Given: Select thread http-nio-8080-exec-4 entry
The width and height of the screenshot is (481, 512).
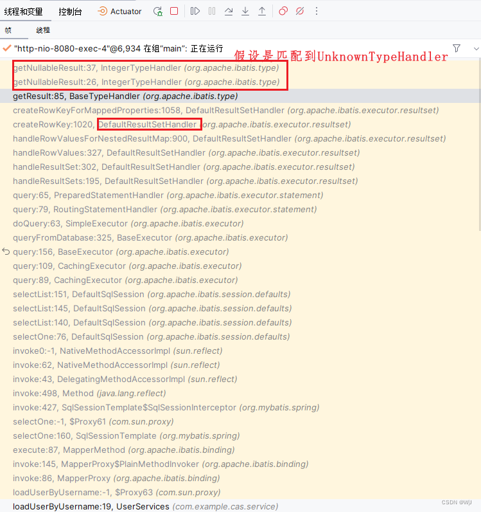Looking at the screenshot, I should 118,49.
